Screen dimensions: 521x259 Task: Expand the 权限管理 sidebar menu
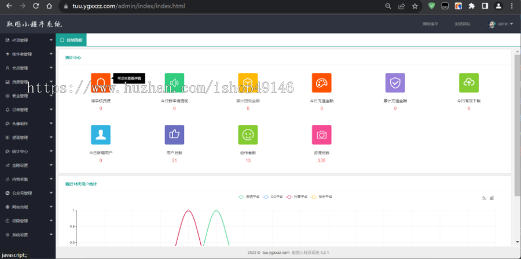coord(28,221)
